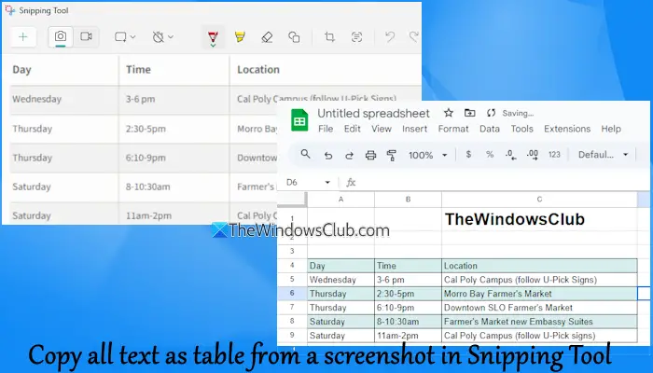Click the Google Sheets home logo

pyautogui.click(x=299, y=120)
